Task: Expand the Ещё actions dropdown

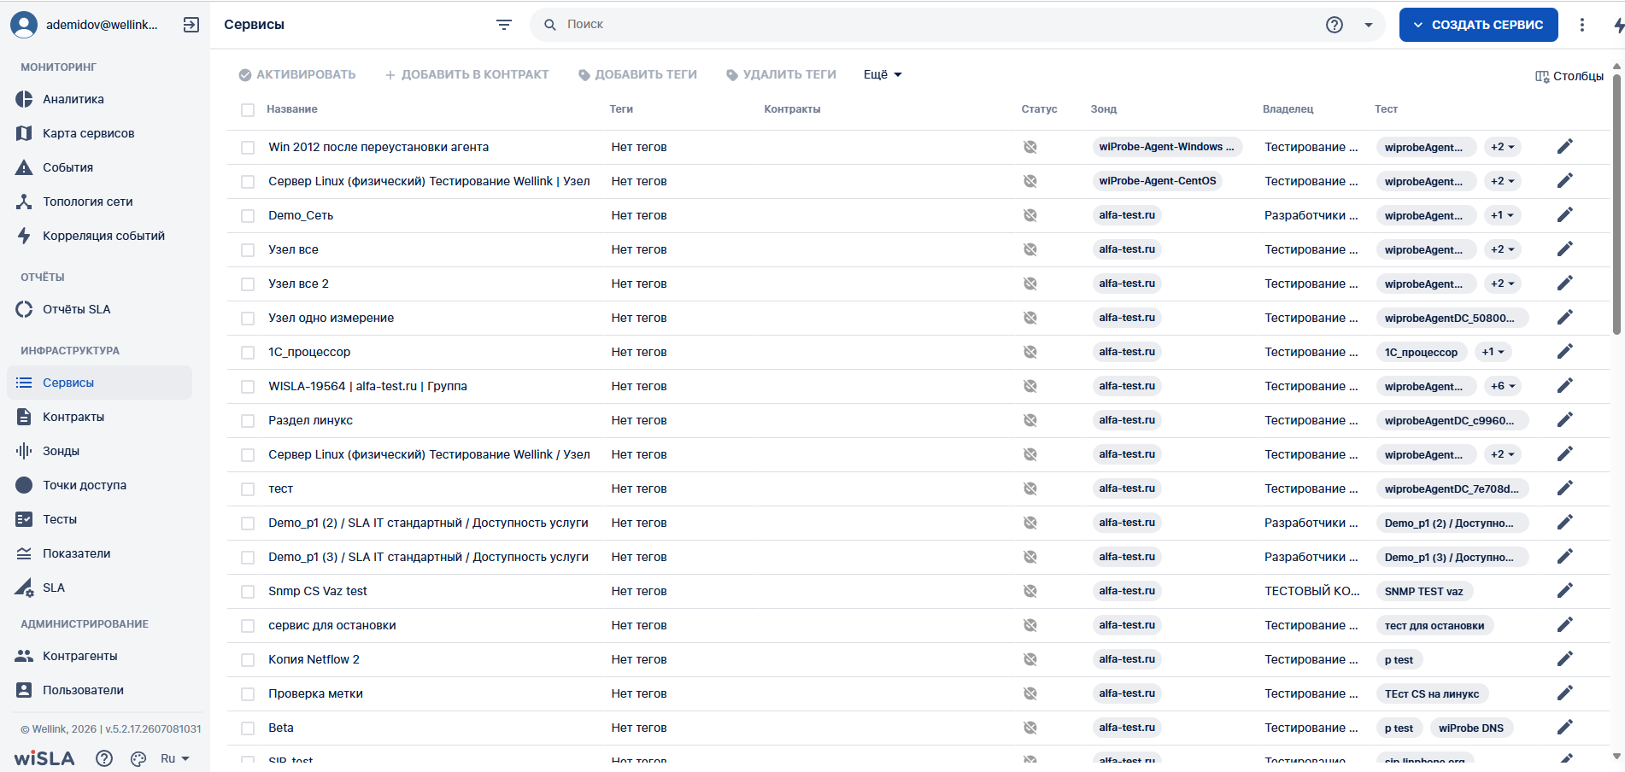Action: pos(883,74)
